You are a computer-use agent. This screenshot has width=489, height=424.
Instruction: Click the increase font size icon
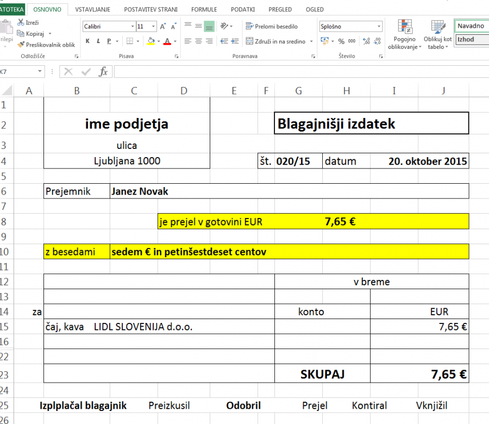[x=162, y=26]
